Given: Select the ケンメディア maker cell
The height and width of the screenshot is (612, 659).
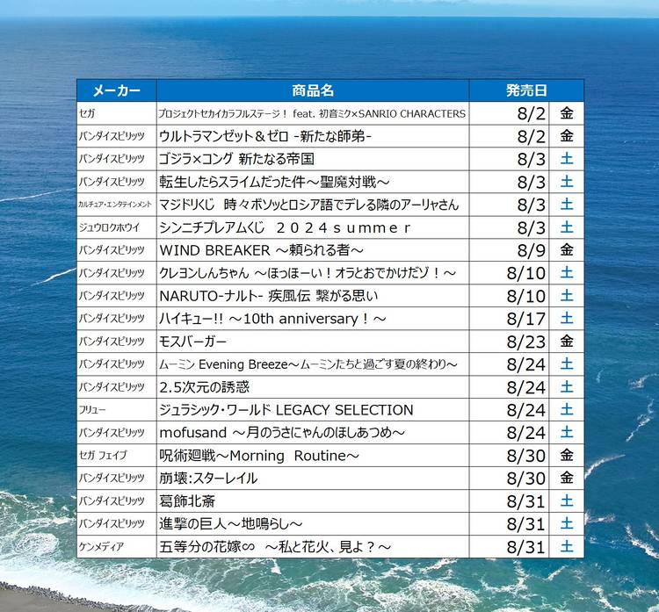Looking at the screenshot, I should pyautogui.click(x=116, y=546).
